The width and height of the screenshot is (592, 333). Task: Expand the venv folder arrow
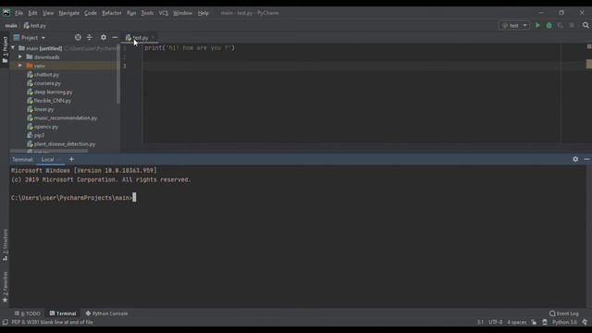(x=20, y=66)
